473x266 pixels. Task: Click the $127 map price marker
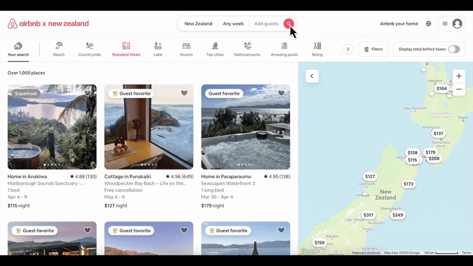click(x=370, y=176)
